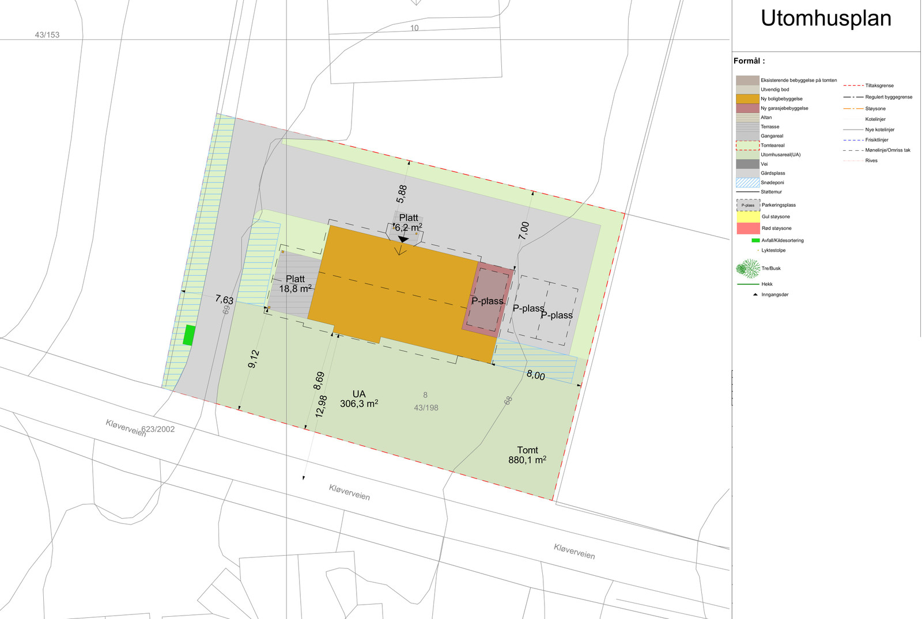
Task: Click the Mønelinje/Omriss tak line sample
Action: tap(853, 150)
